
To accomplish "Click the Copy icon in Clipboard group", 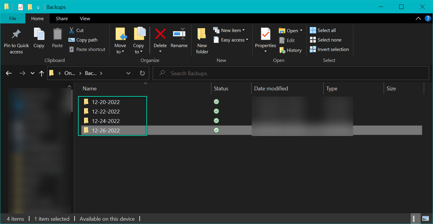I will [x=39, y=35].
